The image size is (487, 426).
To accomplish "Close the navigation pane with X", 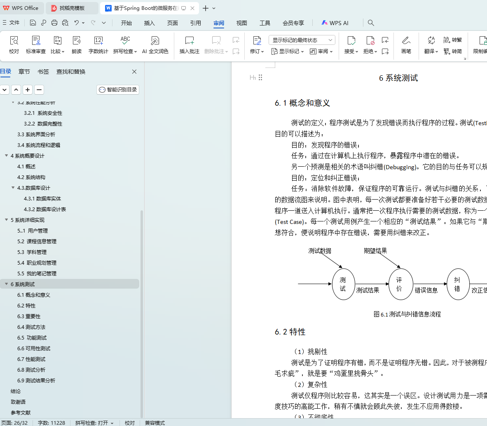I will [x=134, y=72].
